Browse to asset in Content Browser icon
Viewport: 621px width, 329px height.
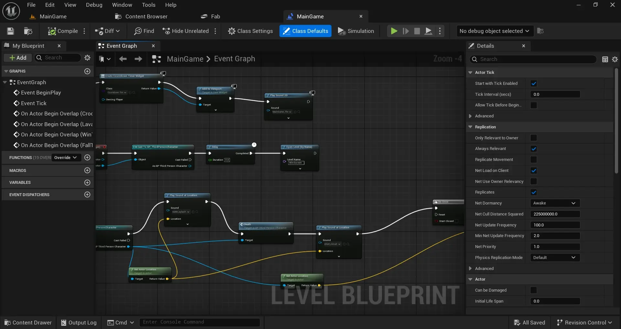[28, 31]
